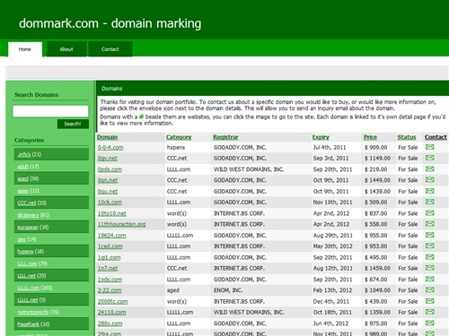Sort table by Status column
Screen dimensions: 449x336
pyautogui.click(x=407, y=137)
